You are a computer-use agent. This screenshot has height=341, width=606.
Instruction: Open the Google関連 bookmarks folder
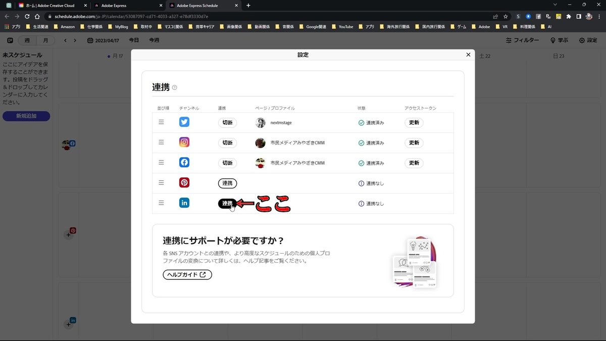pyautogui.click(x=313, y=26)
